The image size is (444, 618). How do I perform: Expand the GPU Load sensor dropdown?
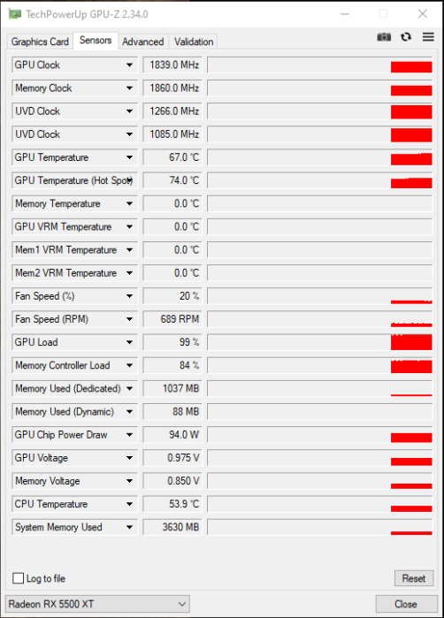[129, 342]
